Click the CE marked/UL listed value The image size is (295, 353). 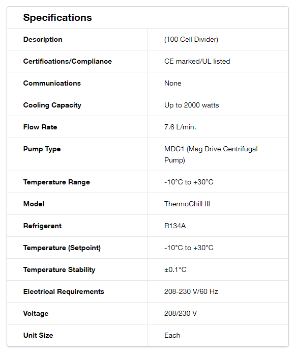click(x=197, y=61)
